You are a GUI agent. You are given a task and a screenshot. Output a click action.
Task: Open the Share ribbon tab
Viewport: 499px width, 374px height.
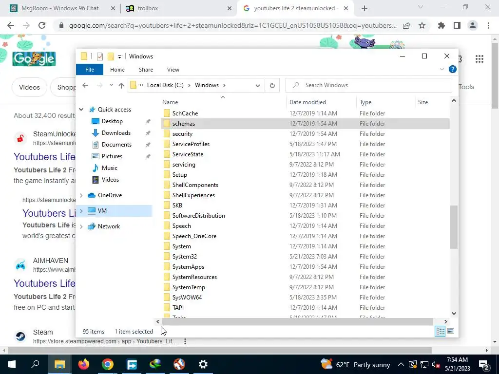[146, 70]
